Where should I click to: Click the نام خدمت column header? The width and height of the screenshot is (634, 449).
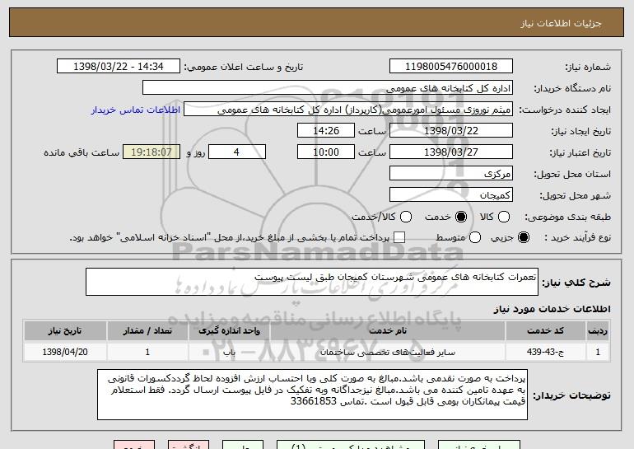point(387,331)
